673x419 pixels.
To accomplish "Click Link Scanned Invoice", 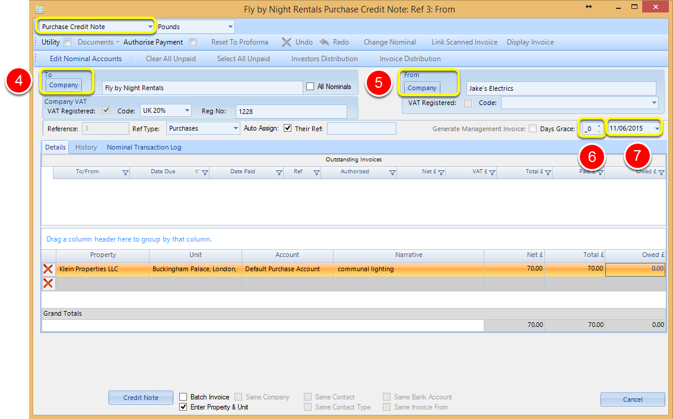I will 464,42.
